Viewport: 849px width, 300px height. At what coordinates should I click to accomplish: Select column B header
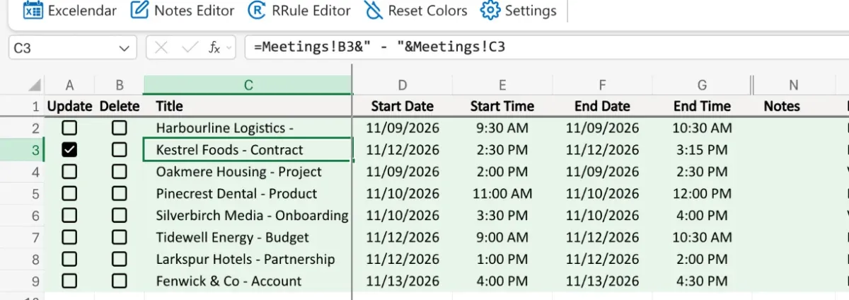tap(120, 86)
